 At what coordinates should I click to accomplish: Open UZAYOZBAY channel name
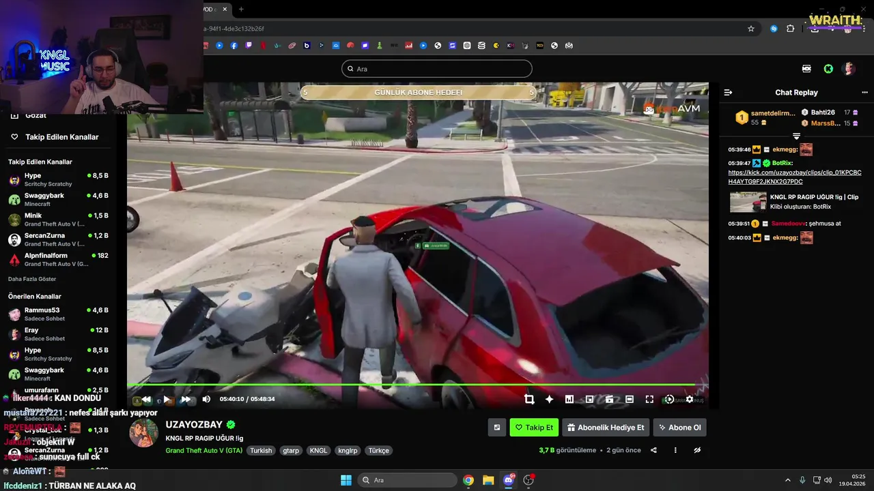pyautogui.click(x=194, y=424)
